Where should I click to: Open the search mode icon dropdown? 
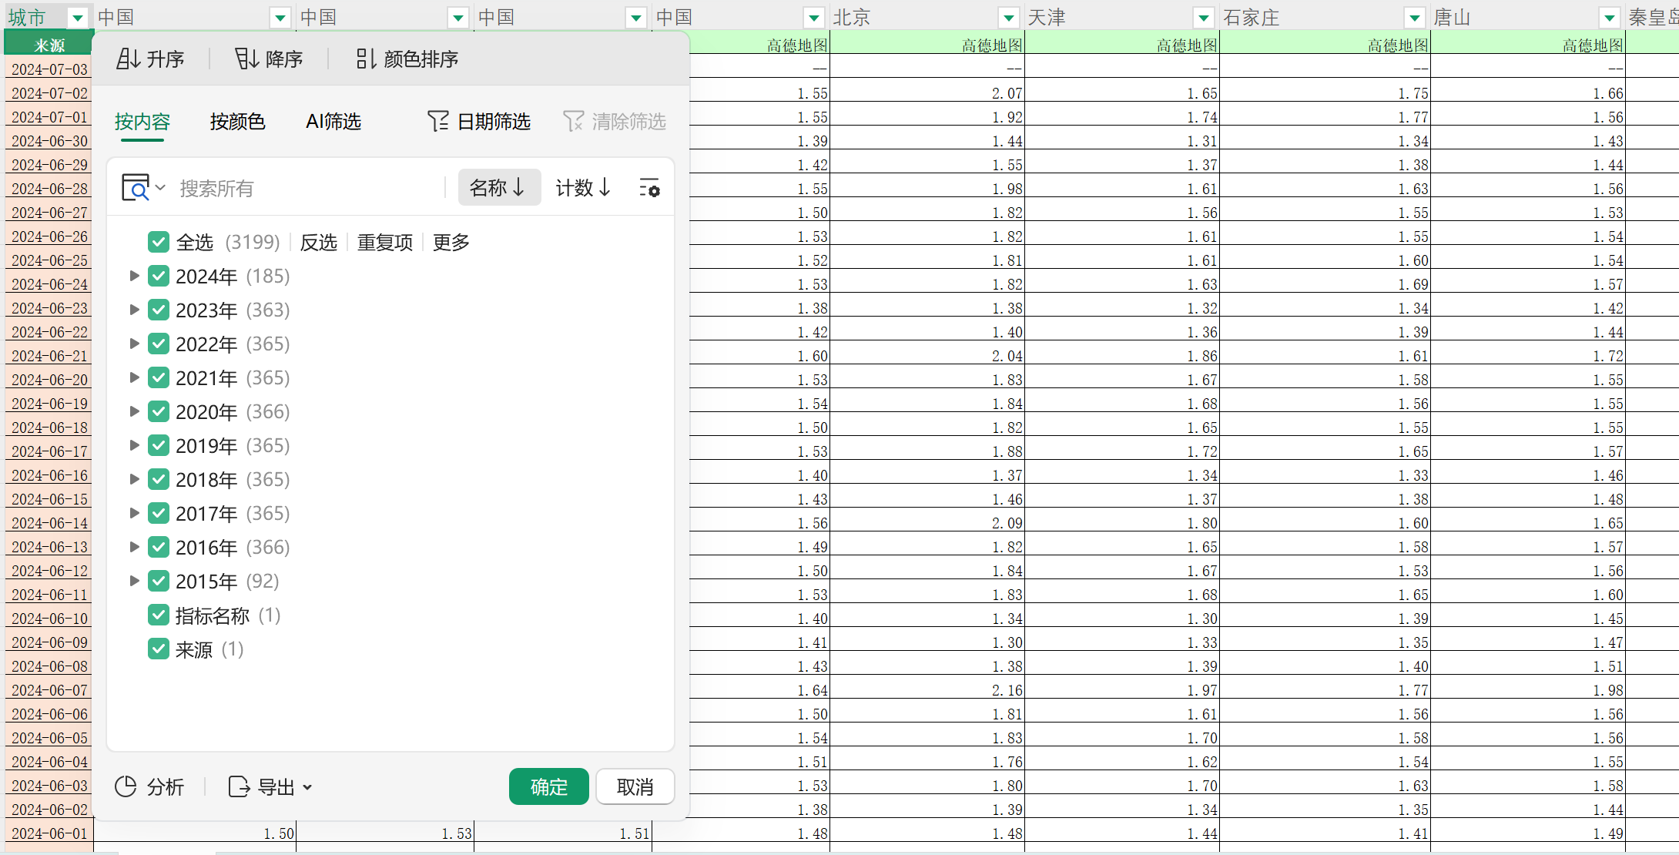pyautogui.click(x=143, y=188)
